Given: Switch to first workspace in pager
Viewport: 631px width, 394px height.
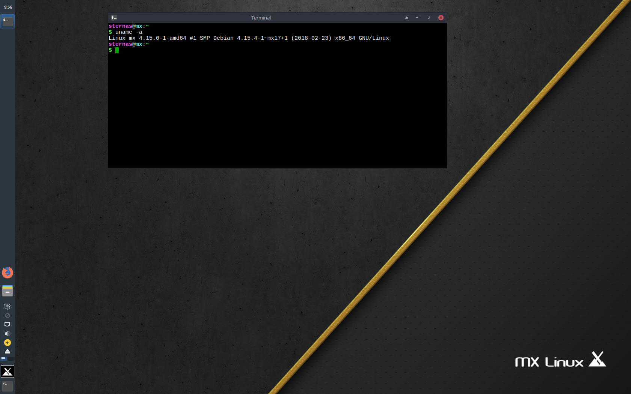Looking at the screenshot, I should pyautogui.click(x=4, y=359).
